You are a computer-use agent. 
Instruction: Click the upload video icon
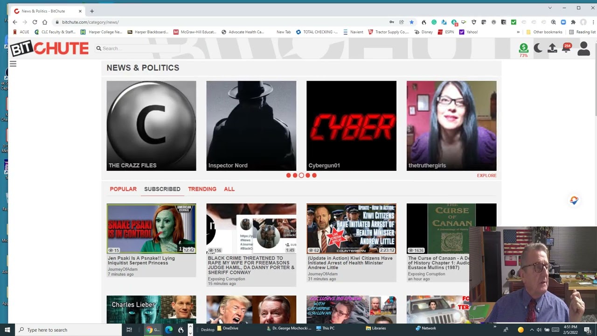pos(552,48)
